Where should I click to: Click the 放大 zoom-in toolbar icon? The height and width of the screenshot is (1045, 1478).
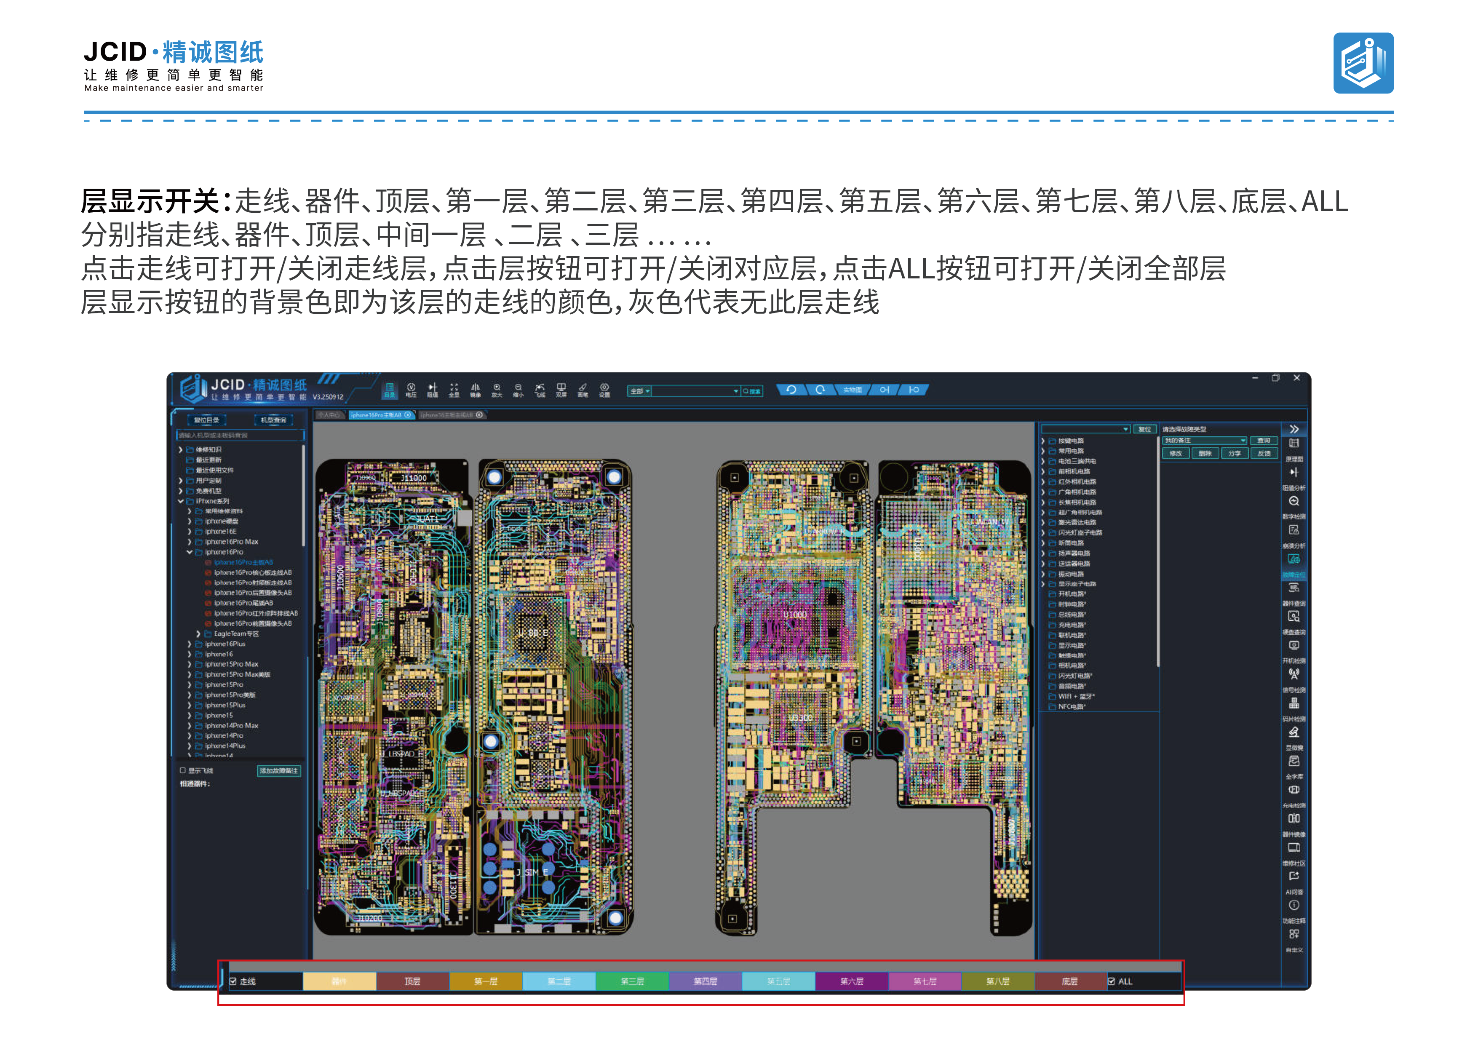[497, 390]
